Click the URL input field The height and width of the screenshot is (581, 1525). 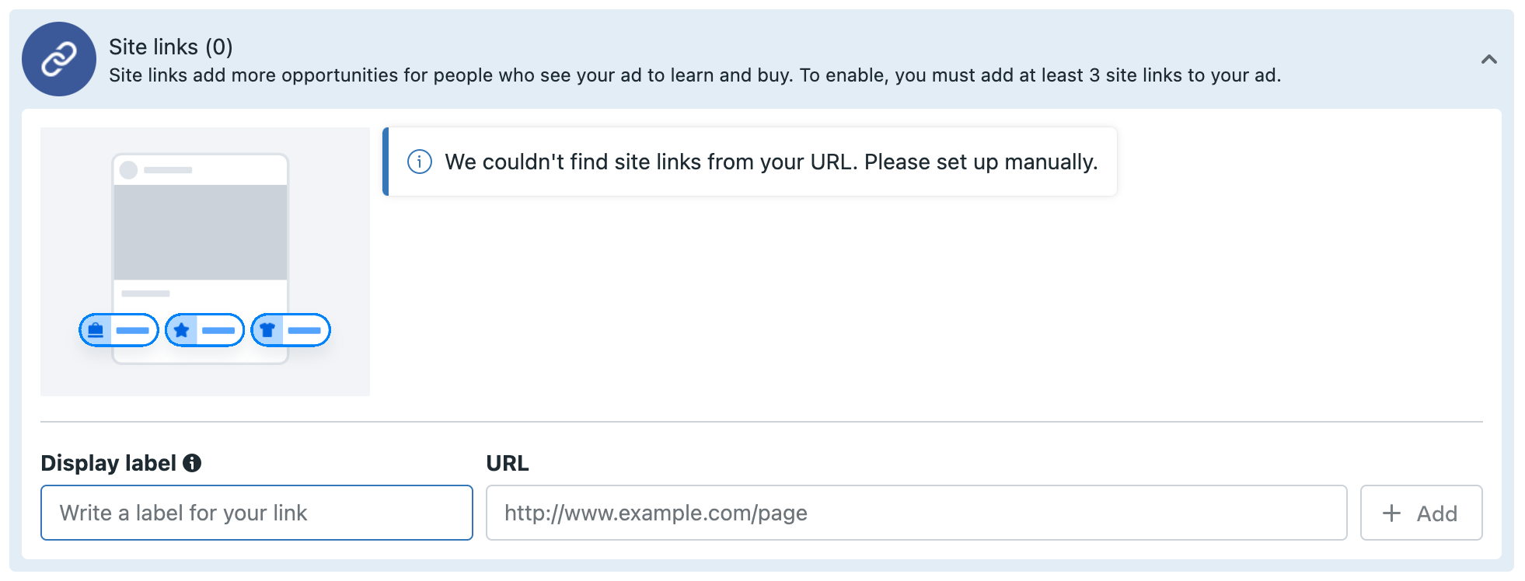(916, 513)
